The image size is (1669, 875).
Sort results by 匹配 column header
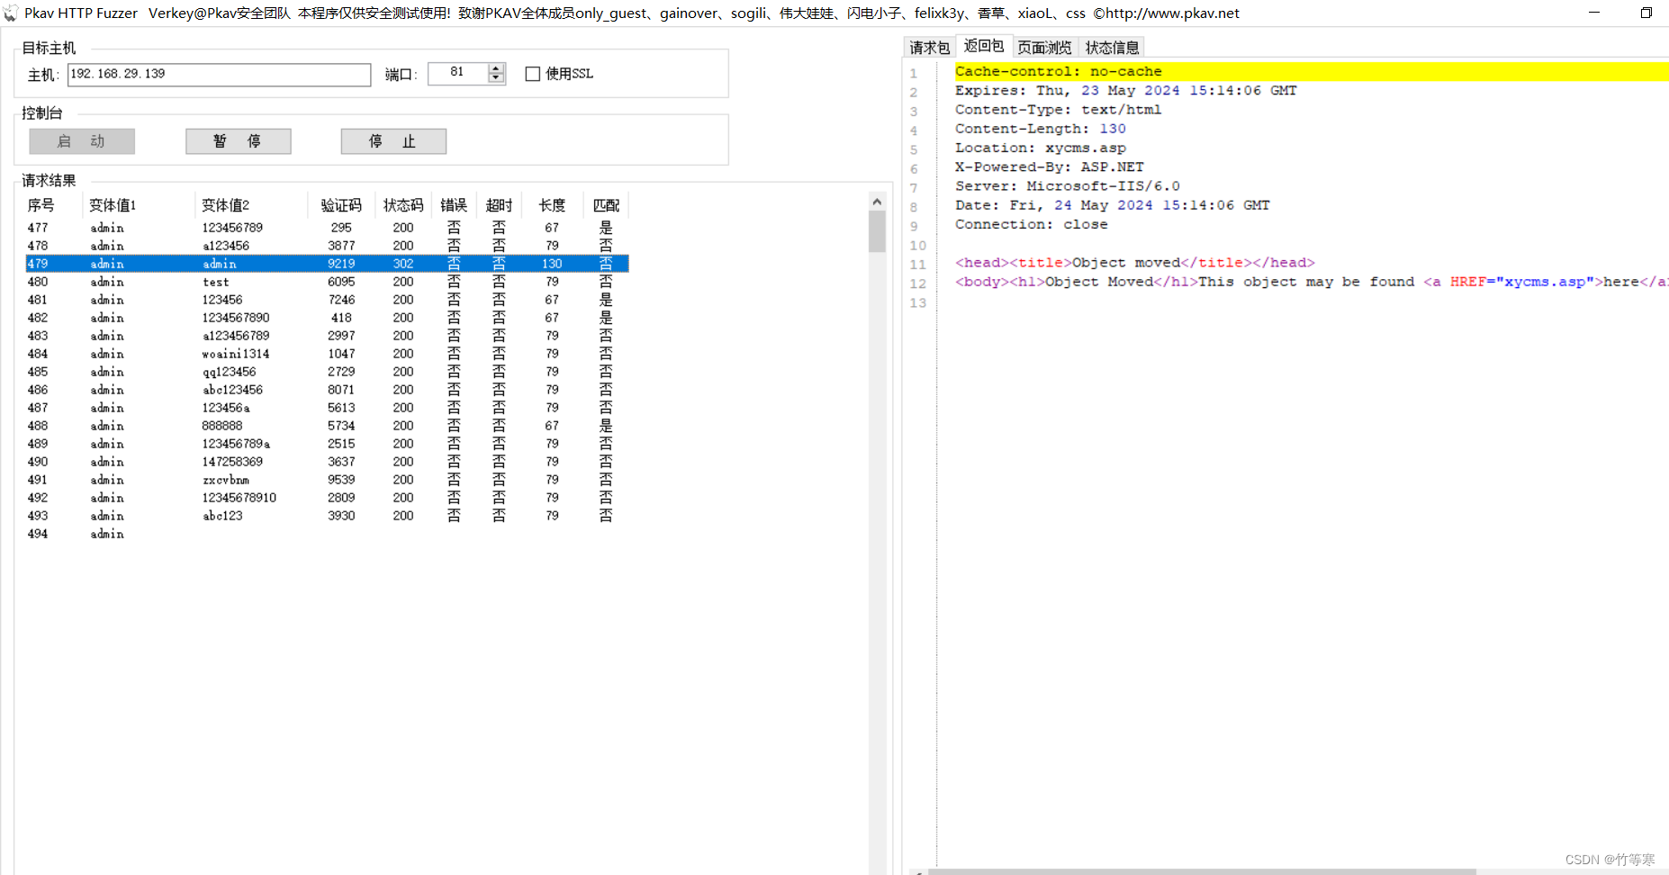(x=606, y=205)
